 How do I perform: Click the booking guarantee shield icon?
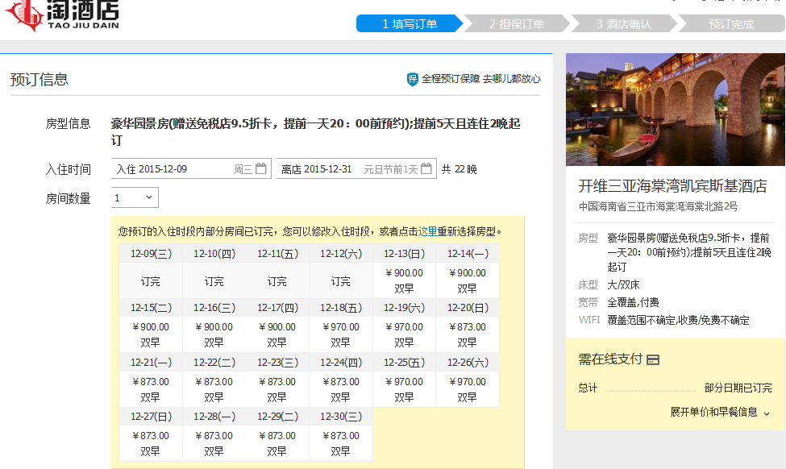point(413,79)
